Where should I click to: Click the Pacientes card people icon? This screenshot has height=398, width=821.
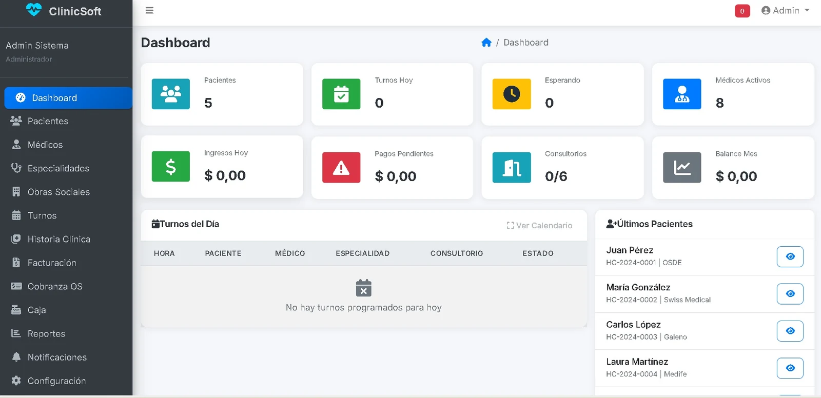pyautogui.click(x=171, y=94)
